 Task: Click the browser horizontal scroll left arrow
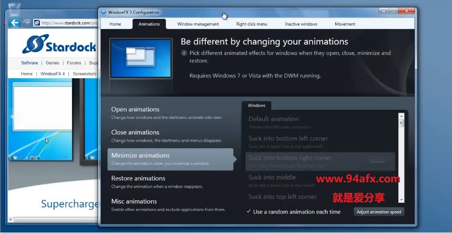[x=10, y=219]
